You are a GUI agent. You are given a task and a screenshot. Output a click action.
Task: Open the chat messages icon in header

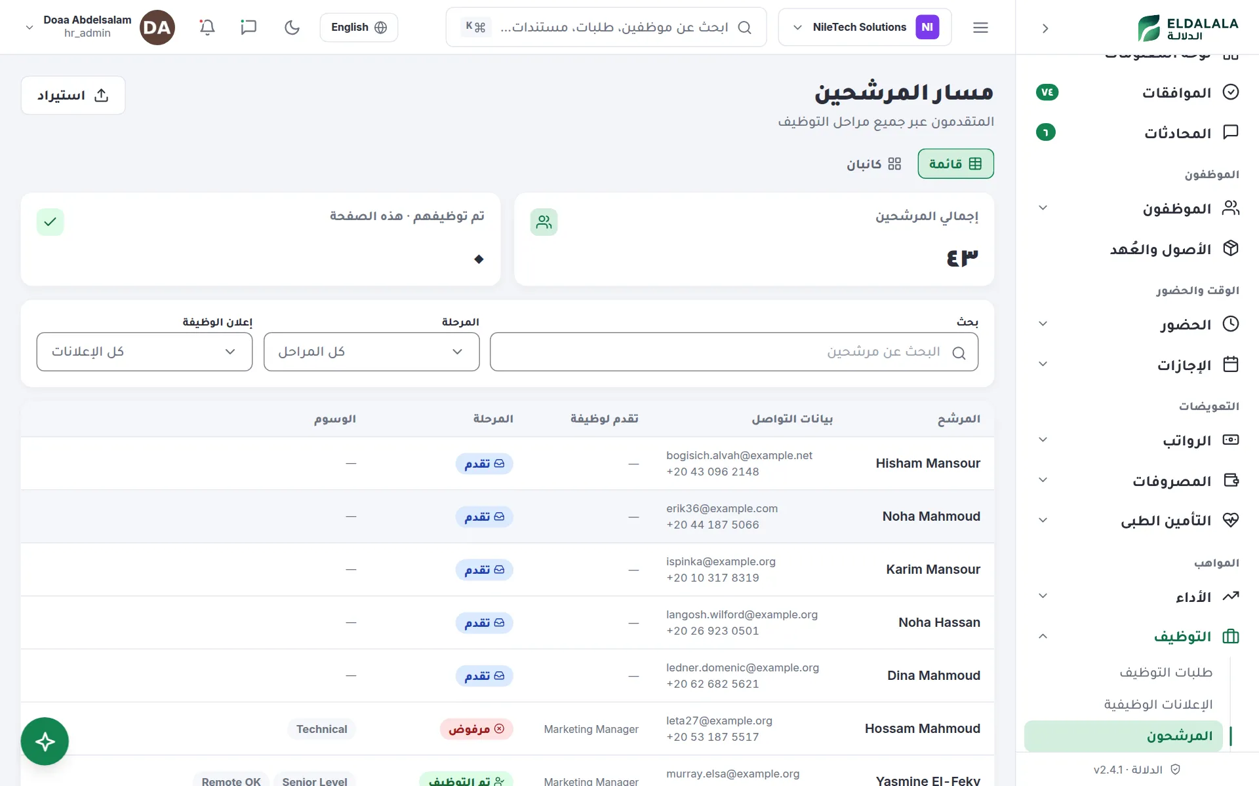click(x=249, y=28)
